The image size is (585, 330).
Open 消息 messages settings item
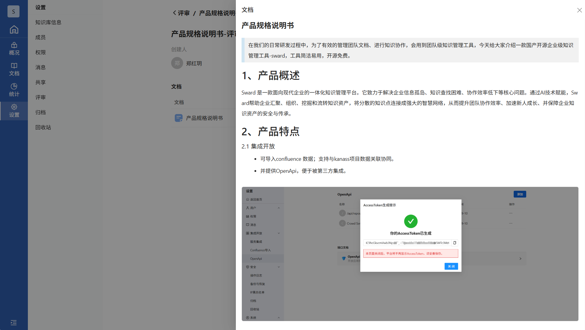click(x=40, y=67)
